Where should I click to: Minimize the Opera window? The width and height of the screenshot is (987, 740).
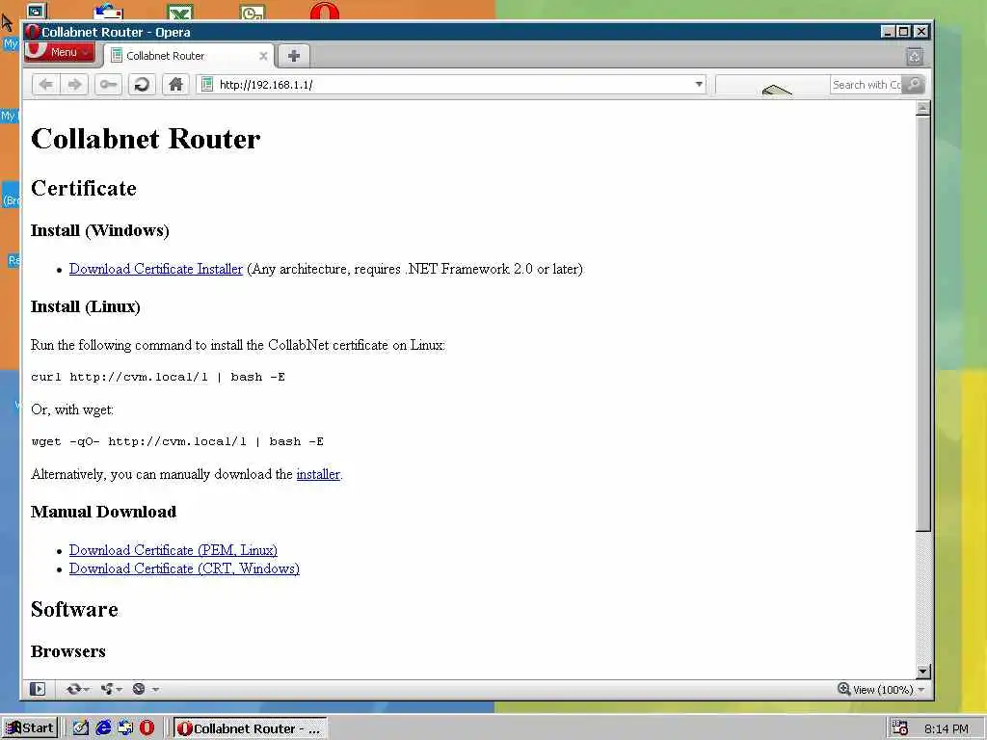point(888,32)
